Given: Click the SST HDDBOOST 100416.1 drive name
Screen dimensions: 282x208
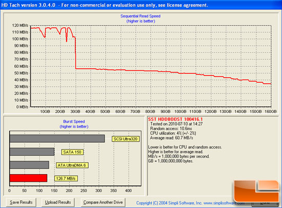Looking at the screenshot, I should click(x=175, y=119).
